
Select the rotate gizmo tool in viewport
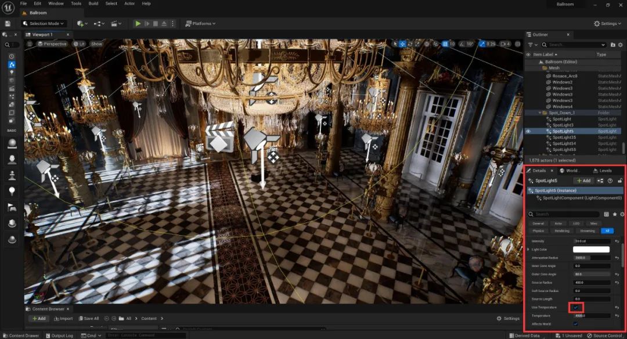(x=412, y=44)
